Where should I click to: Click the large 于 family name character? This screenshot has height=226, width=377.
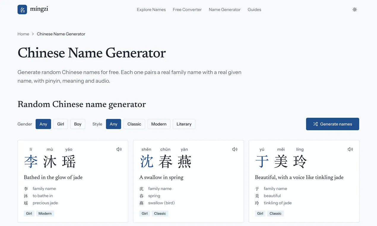click(262, 162)
